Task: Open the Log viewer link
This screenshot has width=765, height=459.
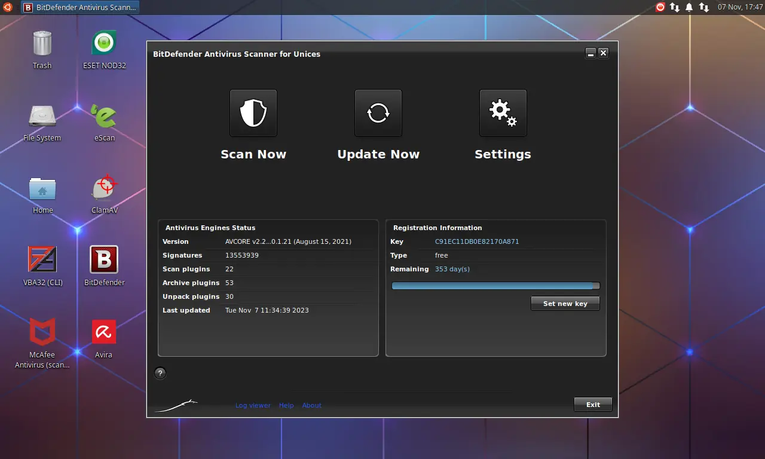Action: [x=253, y=405]
